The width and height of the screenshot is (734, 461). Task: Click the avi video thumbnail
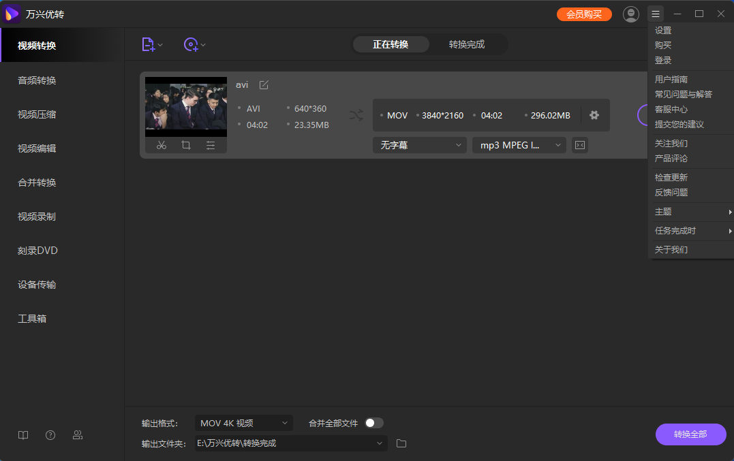pyautogui.click(x=186, y=107)
